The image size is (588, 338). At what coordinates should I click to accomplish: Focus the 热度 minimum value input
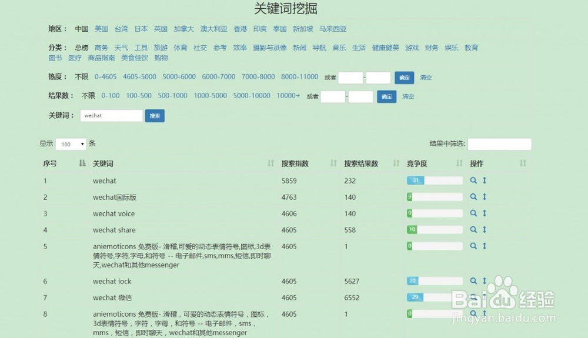click(350, 78)
